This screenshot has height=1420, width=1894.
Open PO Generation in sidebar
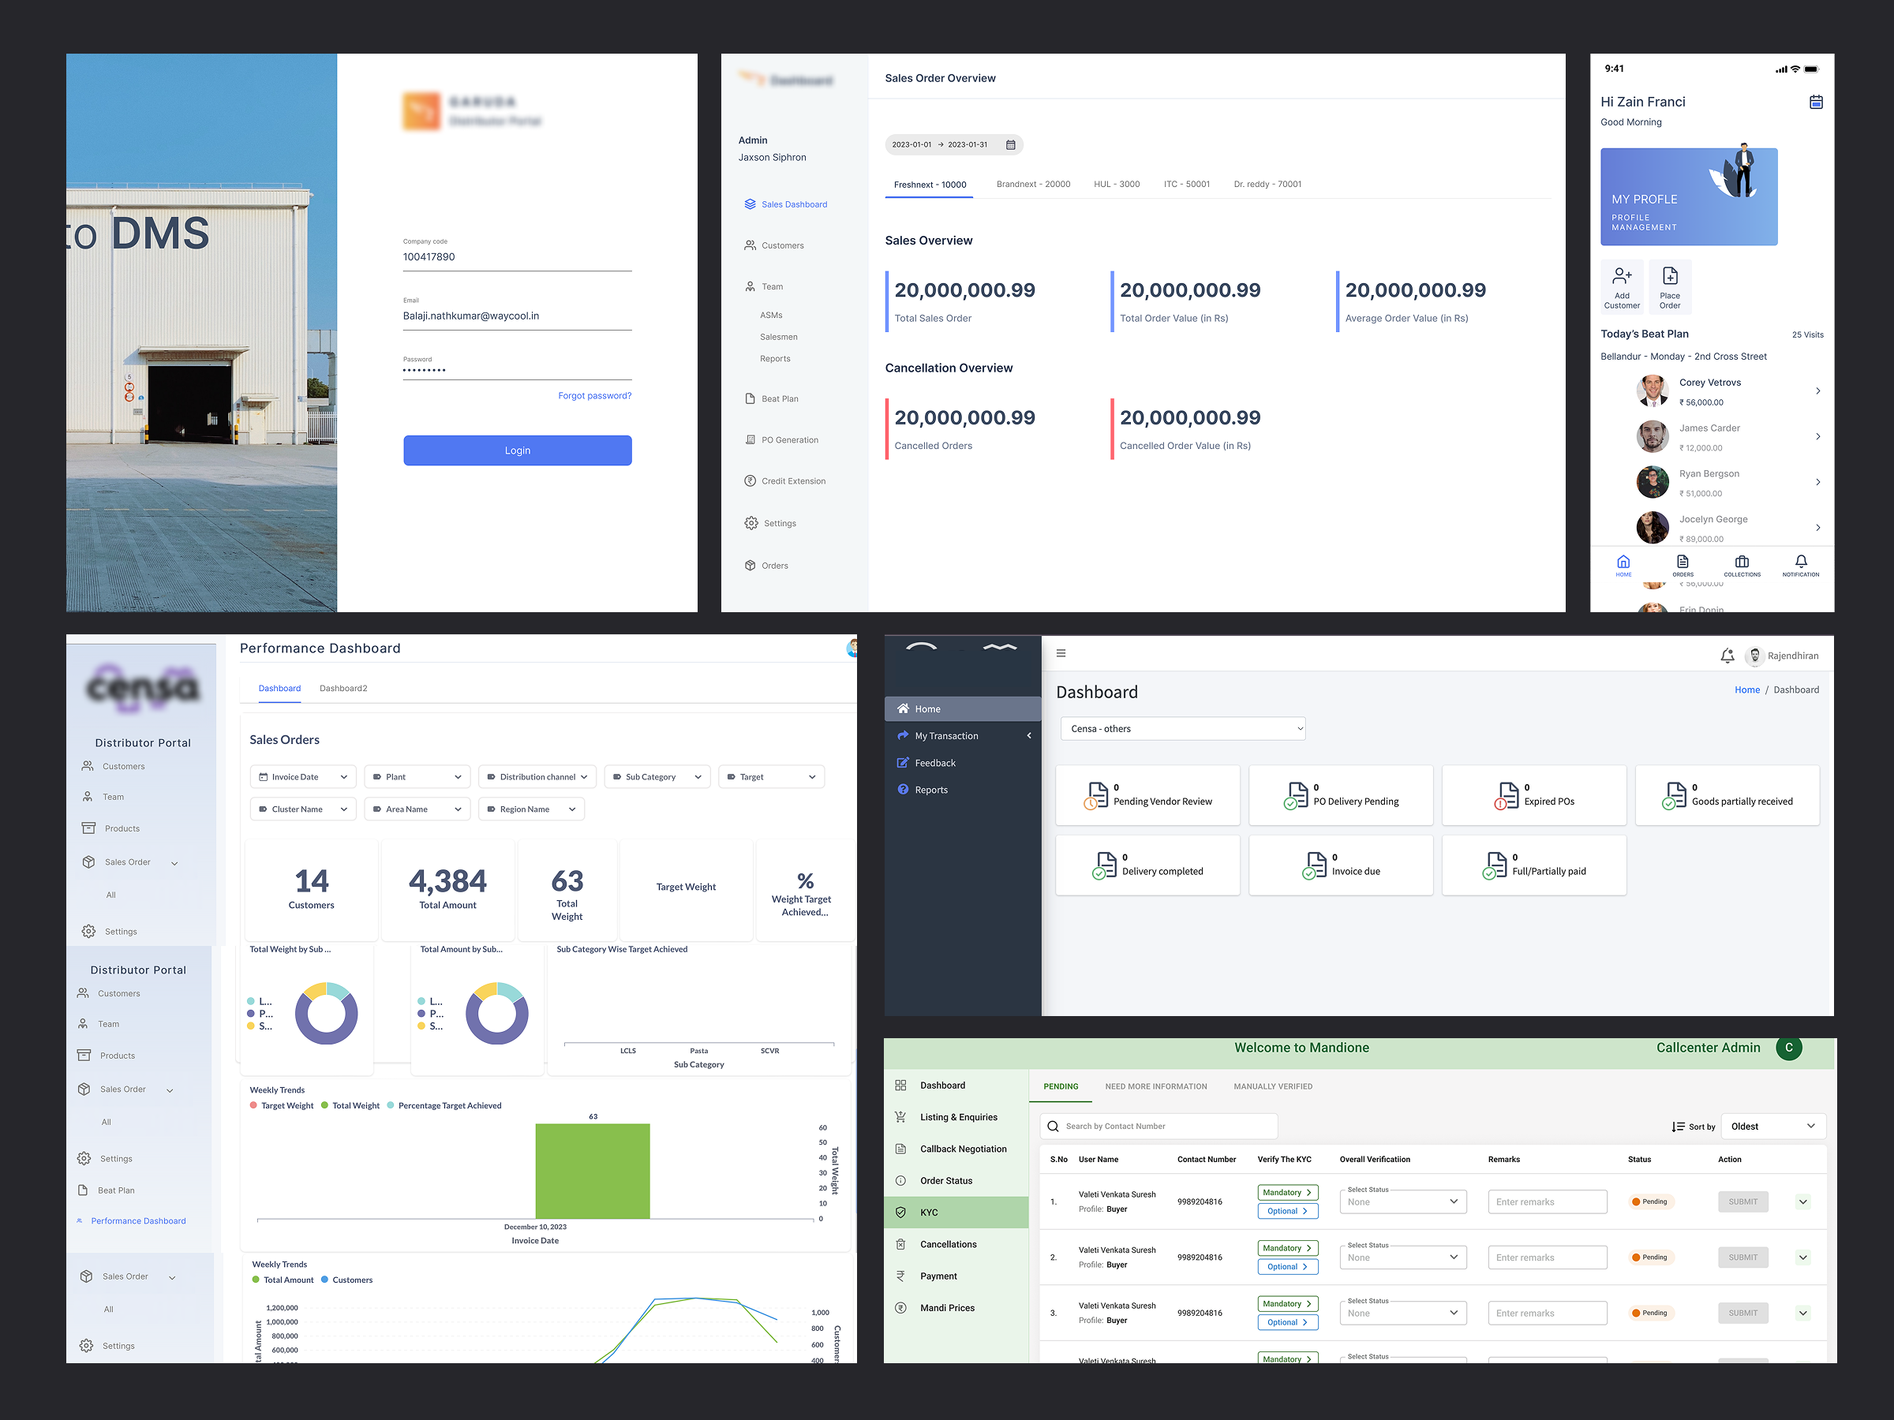click(x=781, y=440)
